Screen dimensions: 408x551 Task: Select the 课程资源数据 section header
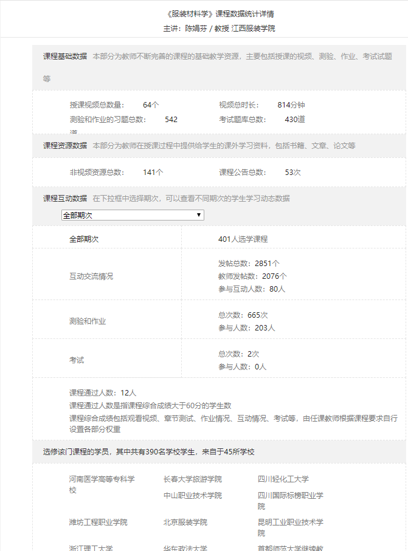point(65,146)
